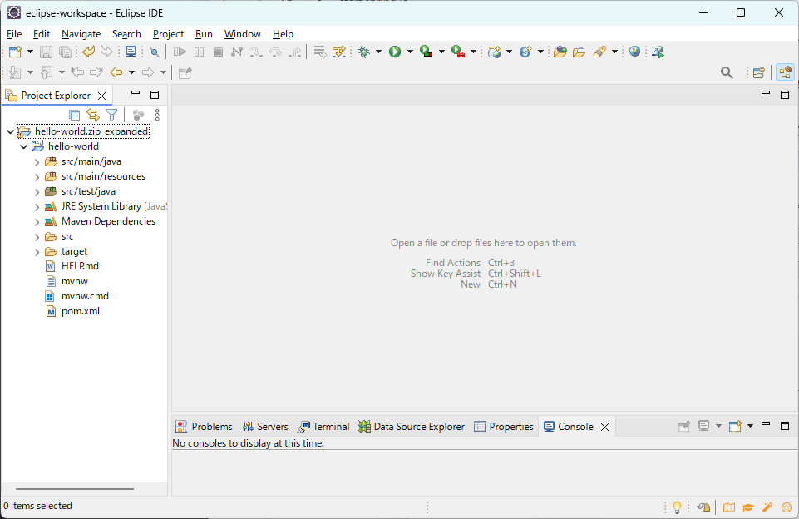Screen dimensions: 799x519
Task: Open the New wizard dropdown arrow
Action: (x=30, y=52)
